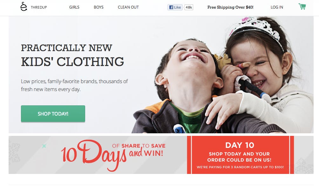
Task: Click the thredUP hanger logo icon
Action: click(x=24, y=6)
